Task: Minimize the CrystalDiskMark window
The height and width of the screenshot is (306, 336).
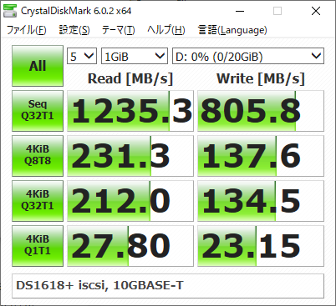Action: pyautogui.click(x=240, y=11)
